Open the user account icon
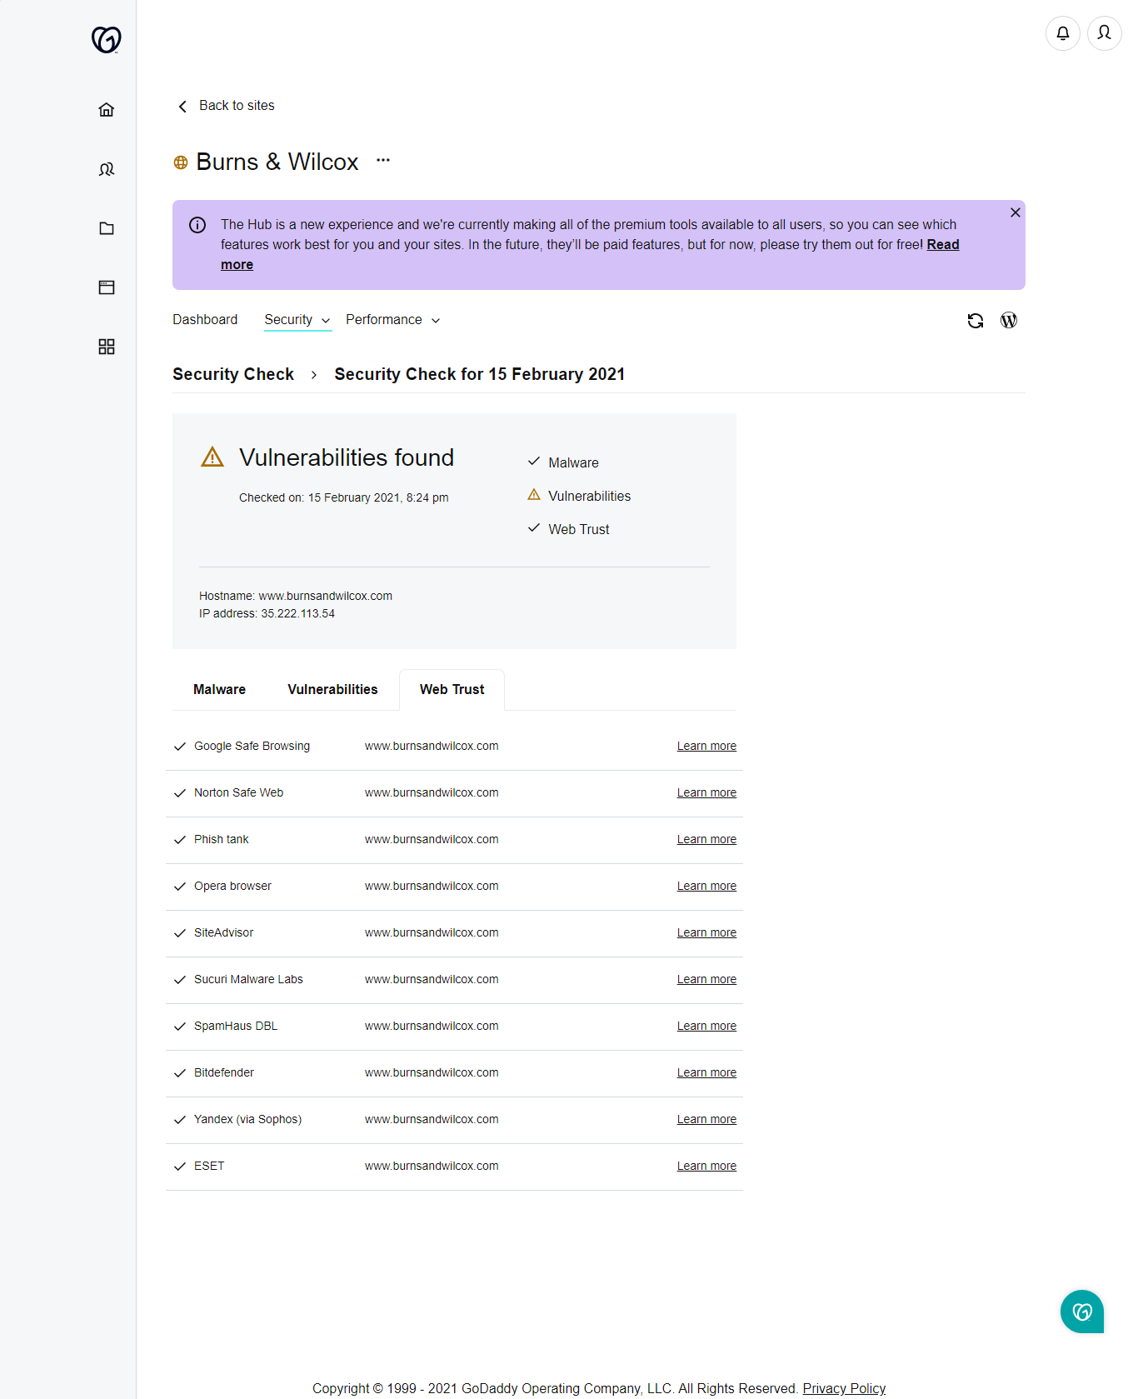 1105,33
